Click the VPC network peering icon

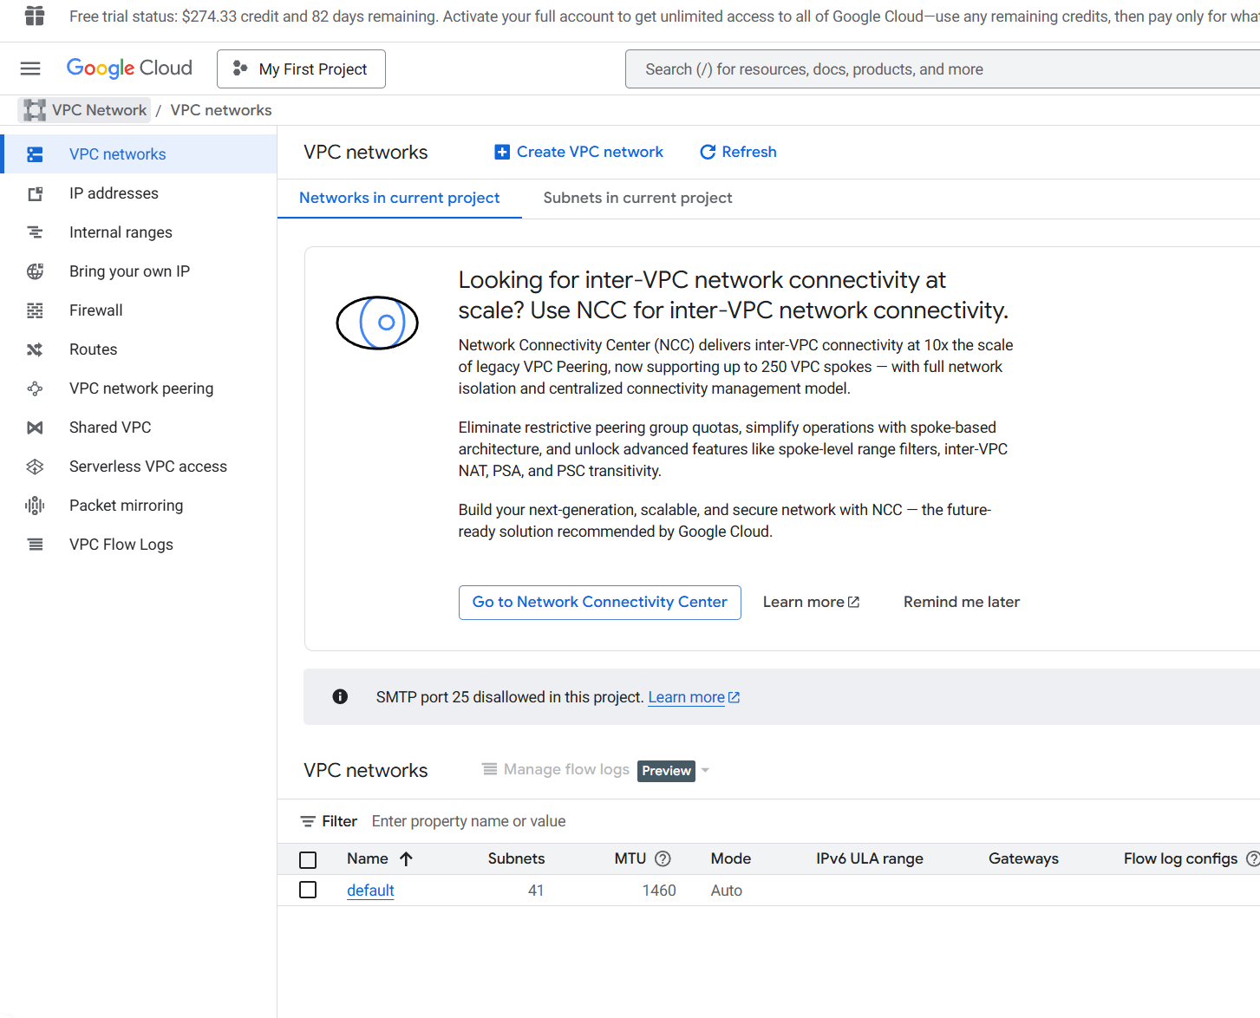click(35, 388)
